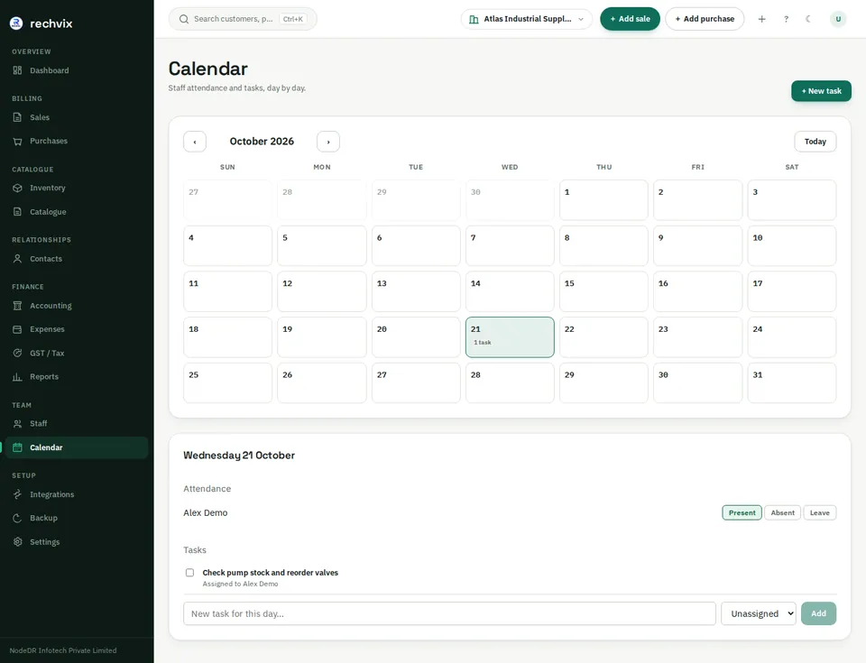Select October 10 calendar day
866x663 pixels.
792,246
